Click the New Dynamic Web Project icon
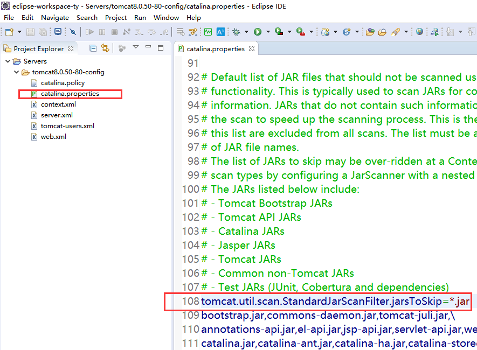477x350 pixels. (325, 32)
